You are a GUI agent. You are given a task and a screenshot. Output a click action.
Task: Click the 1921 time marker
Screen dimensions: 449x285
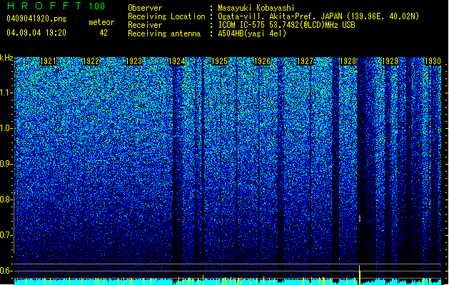(48, 61)
